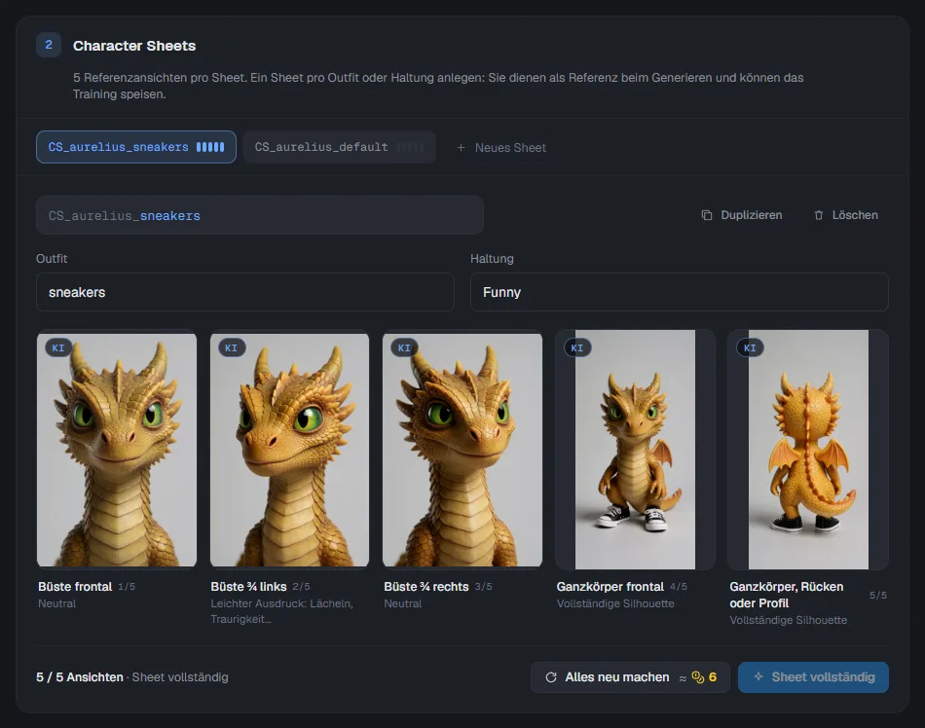The width and height of the screenshot is (925, 728).
Task: Switch to the CS_aurelius_default sheet tab
Action: pos(339,147)
